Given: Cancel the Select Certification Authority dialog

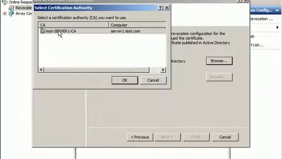Looking at the screenshot, I should coord(153,80).
